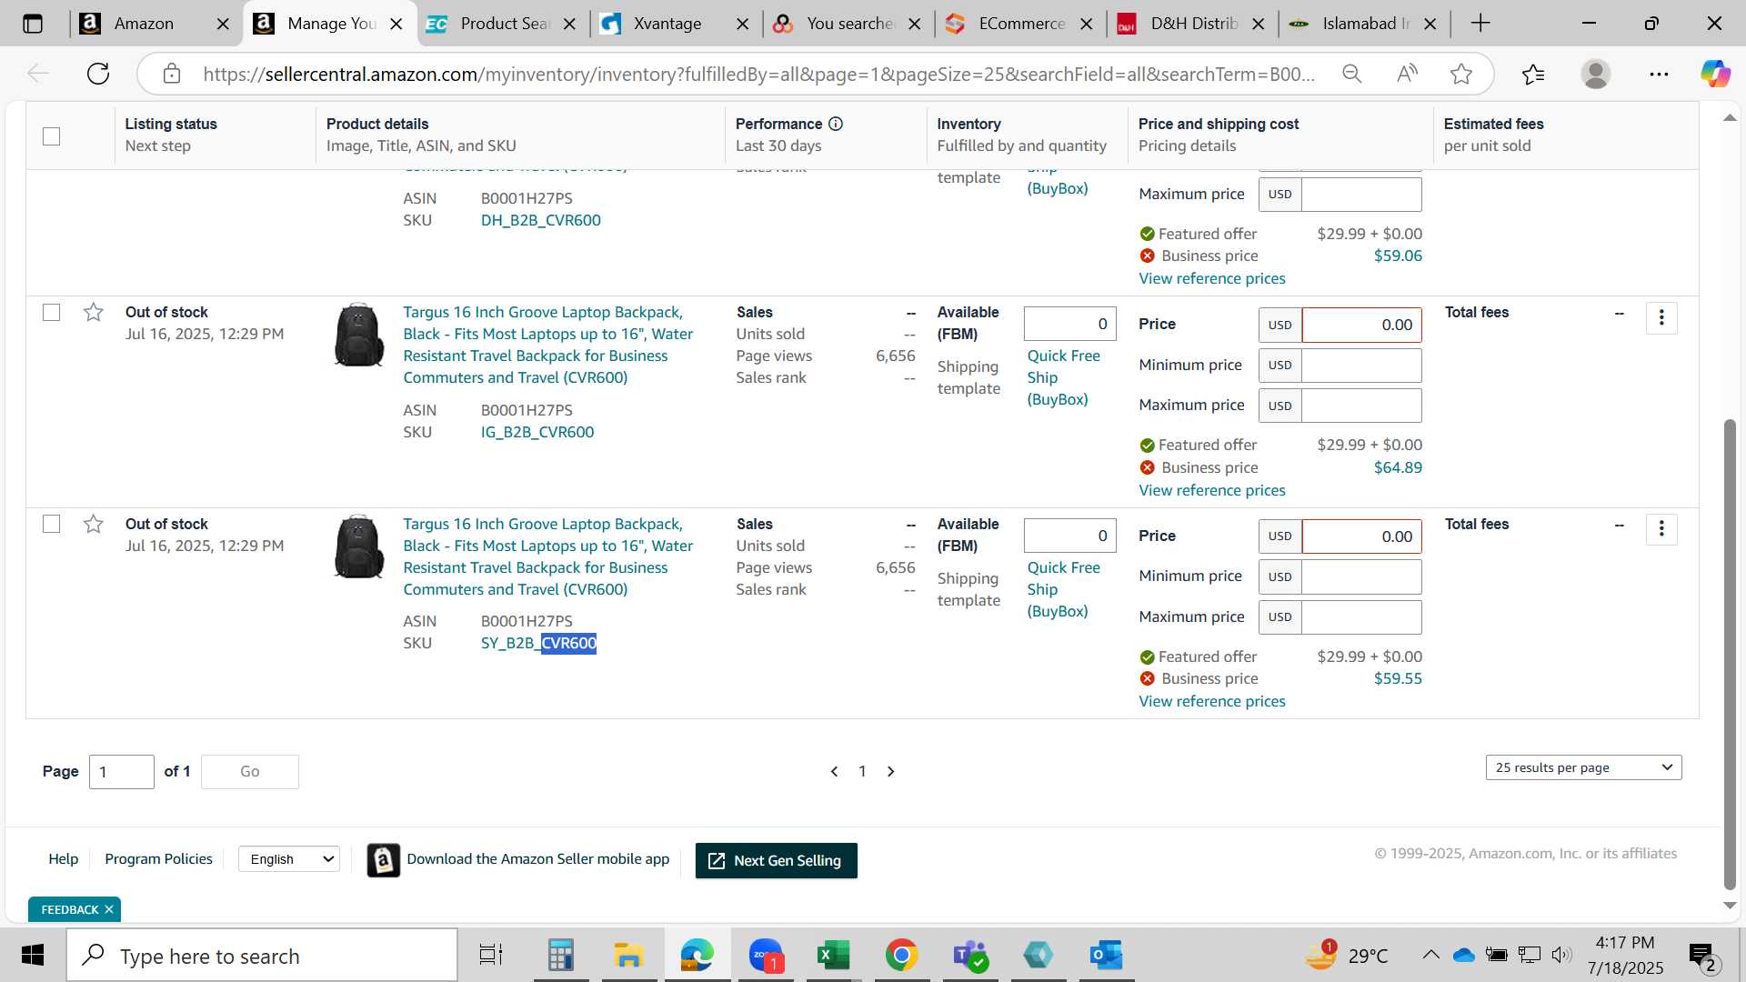This screenshot has height=982, width=1746.
Task: Open the 25 results per page dropdown
Action: coord(1583,767)
